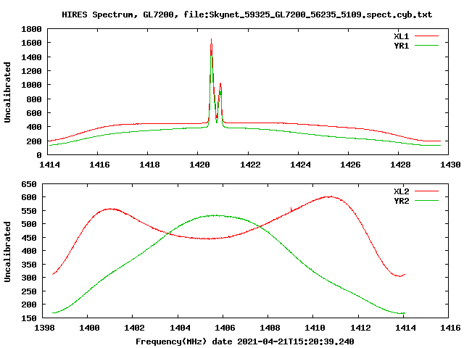Viewport: 464px width, 348px height.
Task: Select the XL2 legend label
Action: coord(401,191)
